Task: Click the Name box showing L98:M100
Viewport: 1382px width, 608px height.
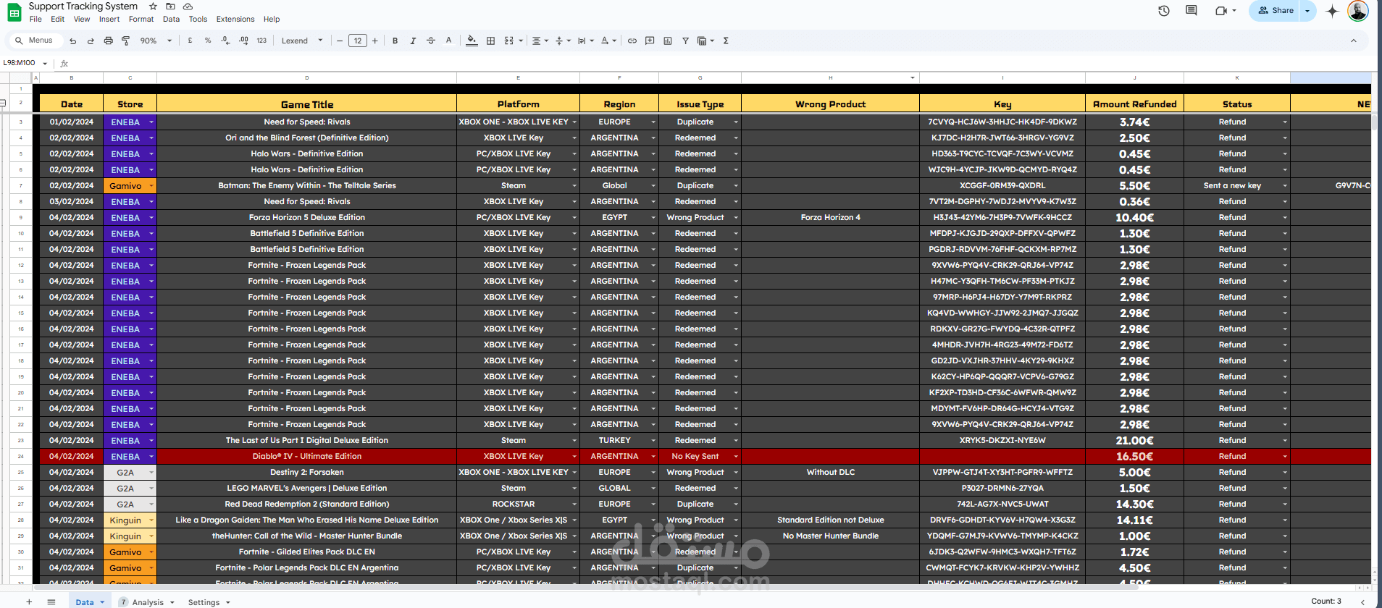Action: (25, 63)
